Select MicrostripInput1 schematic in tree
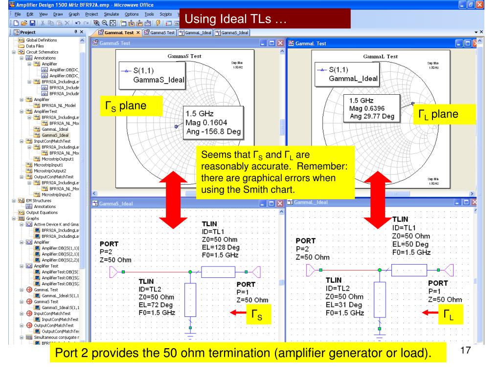Image resolution: width=501 pixels, height=375 pixels. pos(48,165)
